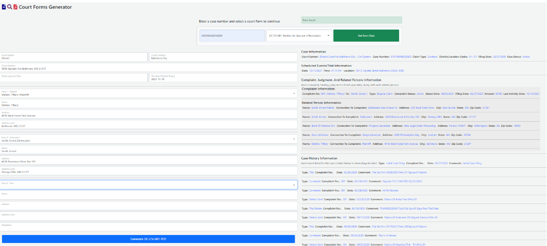The image size is (547, 246).
Task: Click the Data Saved status banner
Action: tap(351, 20)
